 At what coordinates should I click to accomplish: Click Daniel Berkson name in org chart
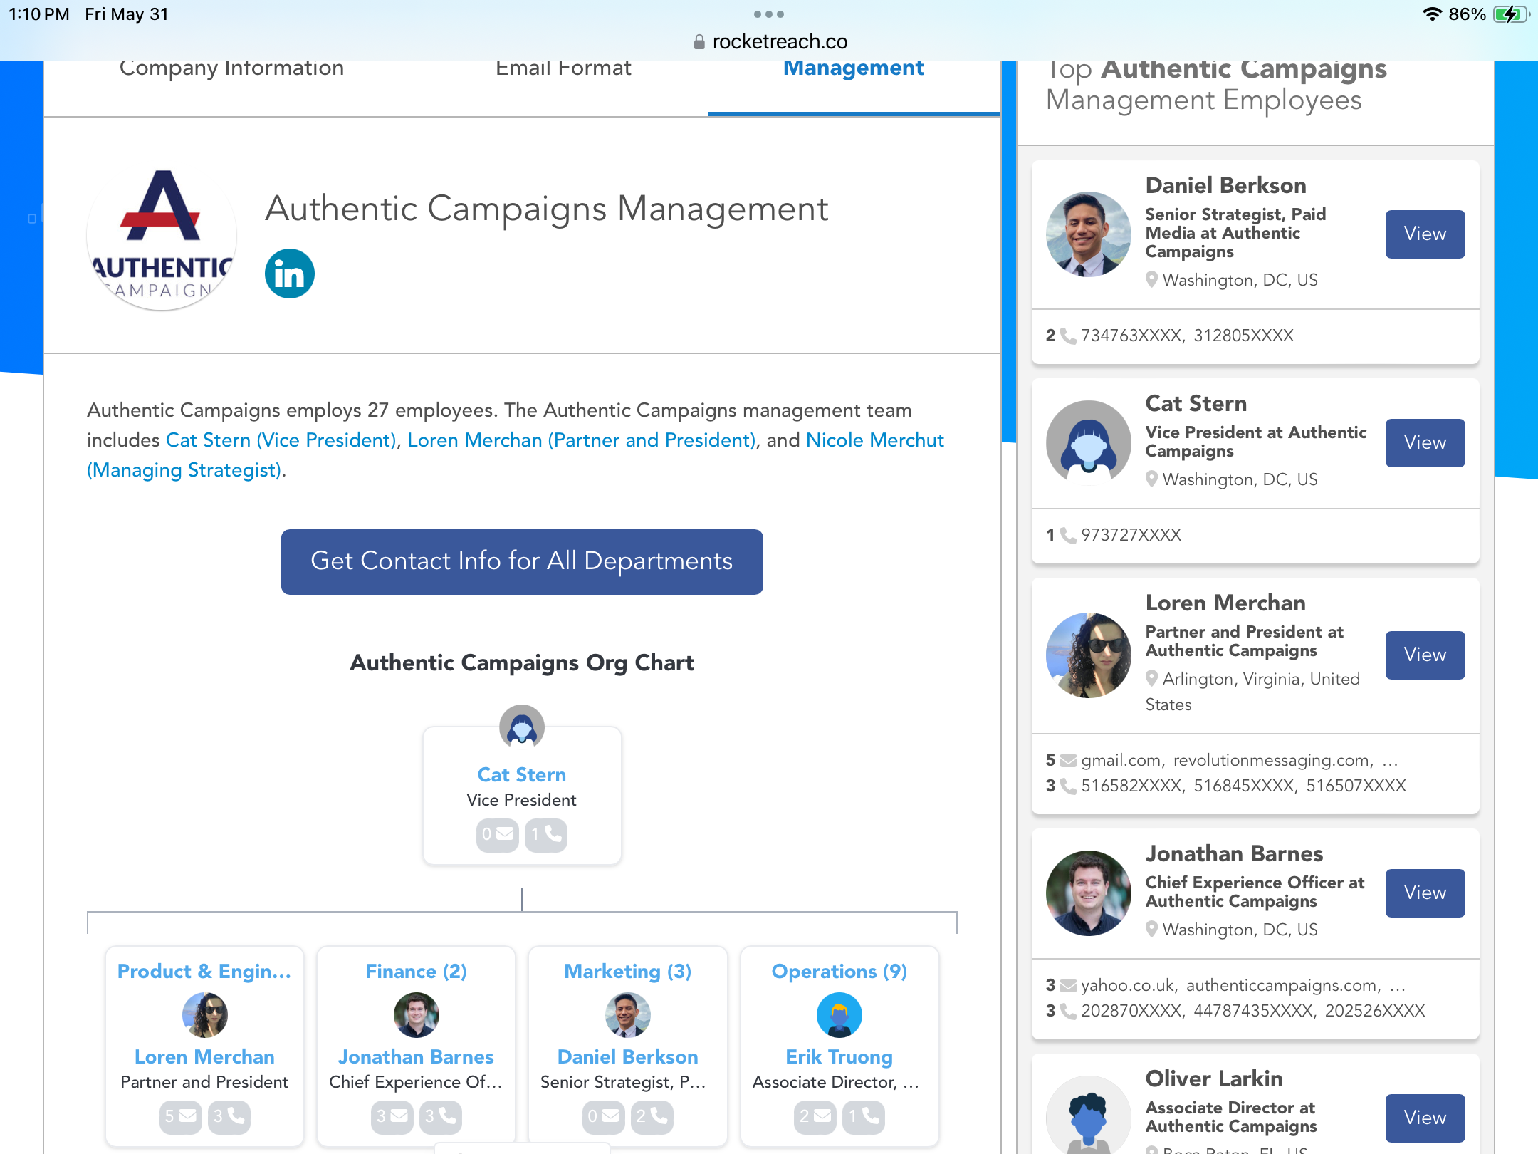coord(627,1057)
